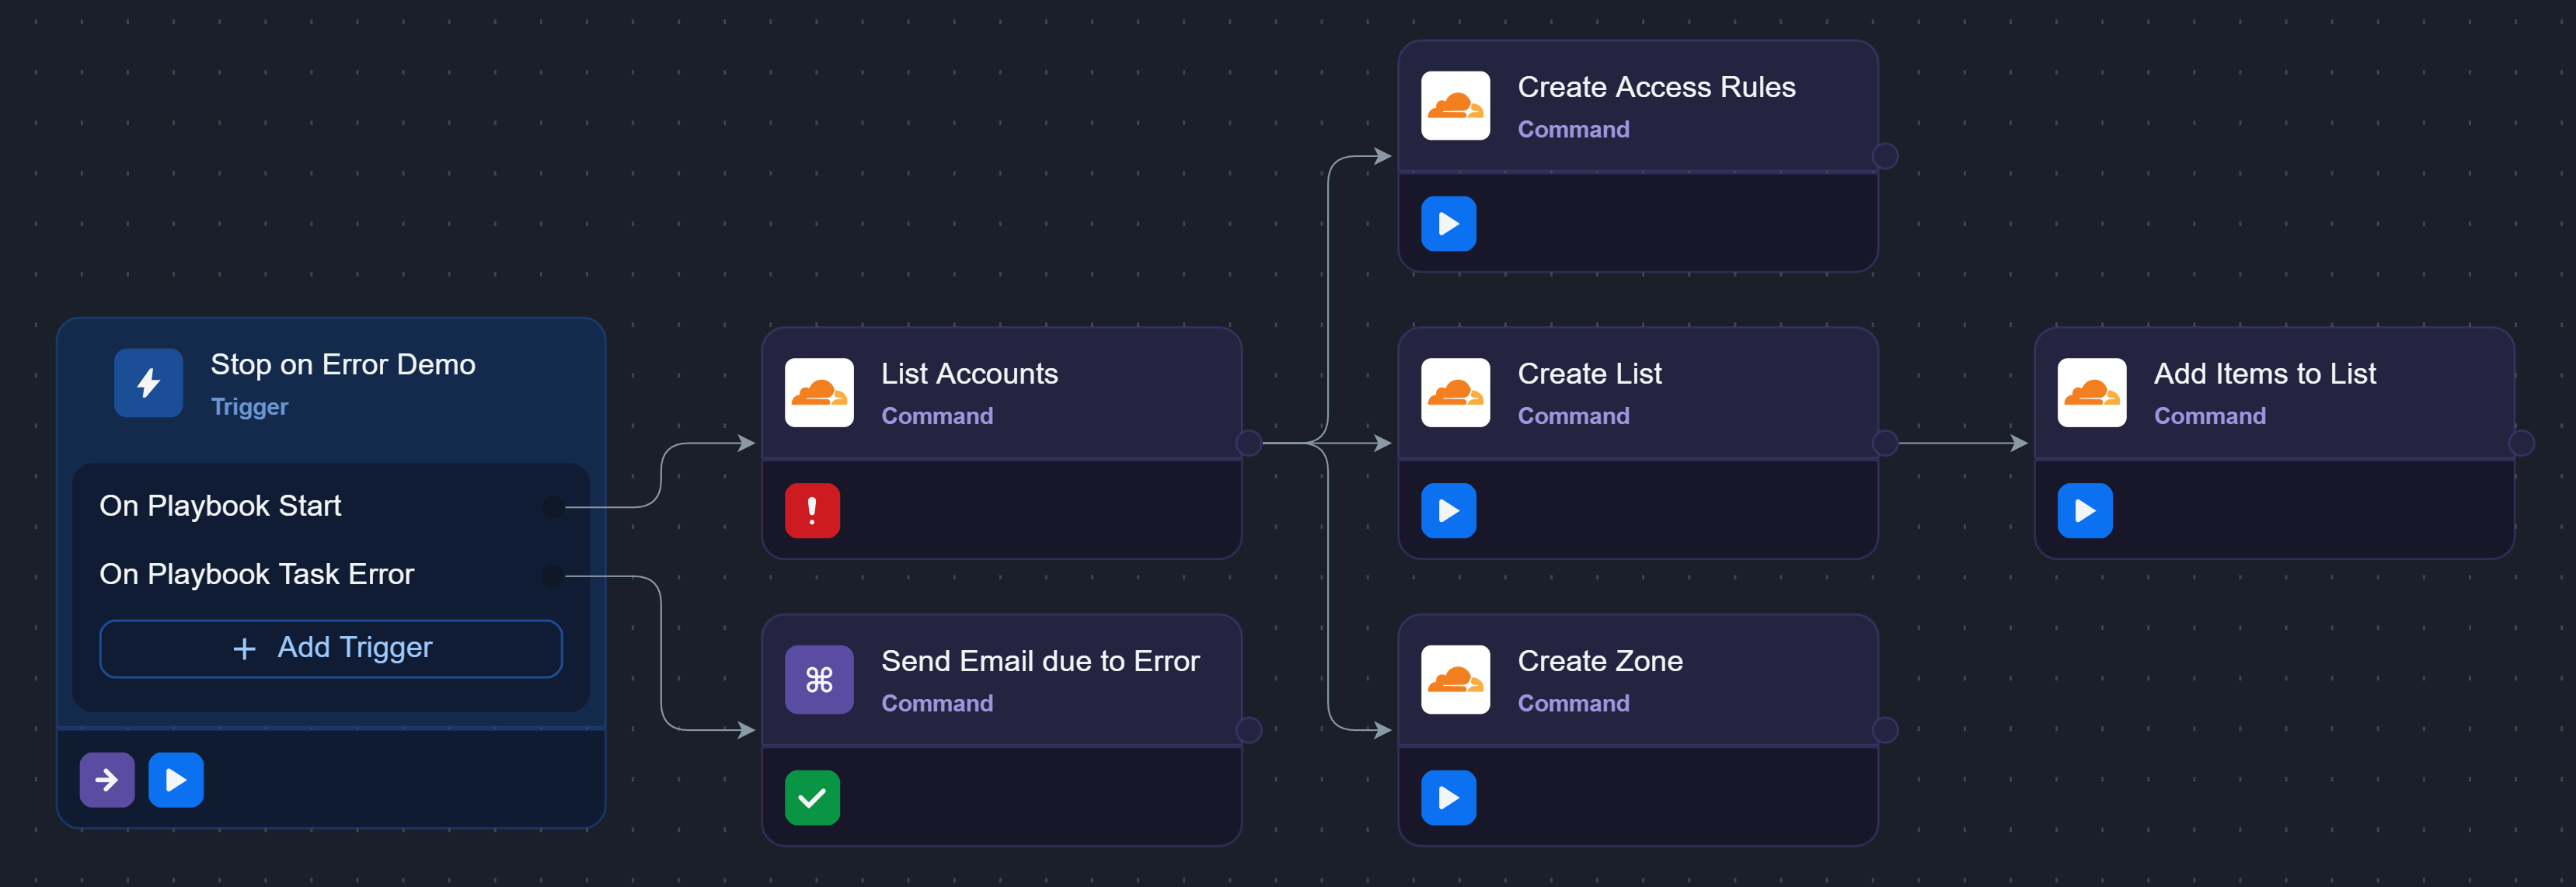Screen dimensions: 2576x887
Task: Click the command symbol icon on Send Email
Action: [x=818, y=679]
